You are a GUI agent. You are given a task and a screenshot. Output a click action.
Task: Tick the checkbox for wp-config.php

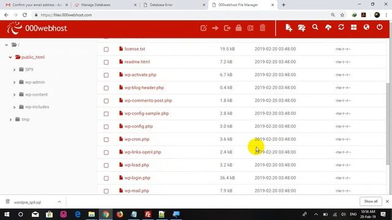106,127
